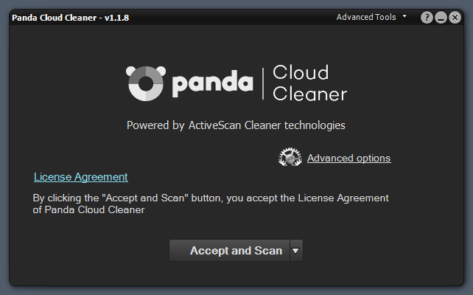This screenshot has height=295, width=473.
Task: Click the Panda bear logo icon
Action: click(x=145, y=83)
